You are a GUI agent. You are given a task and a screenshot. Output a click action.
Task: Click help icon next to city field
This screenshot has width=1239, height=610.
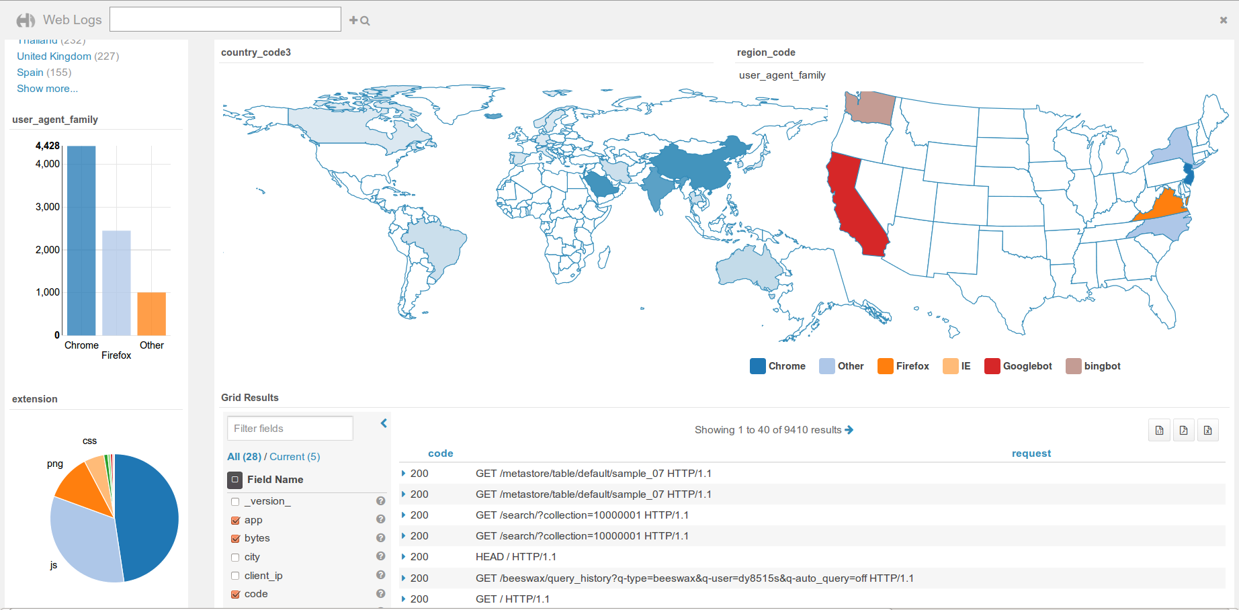coord(380,556)
